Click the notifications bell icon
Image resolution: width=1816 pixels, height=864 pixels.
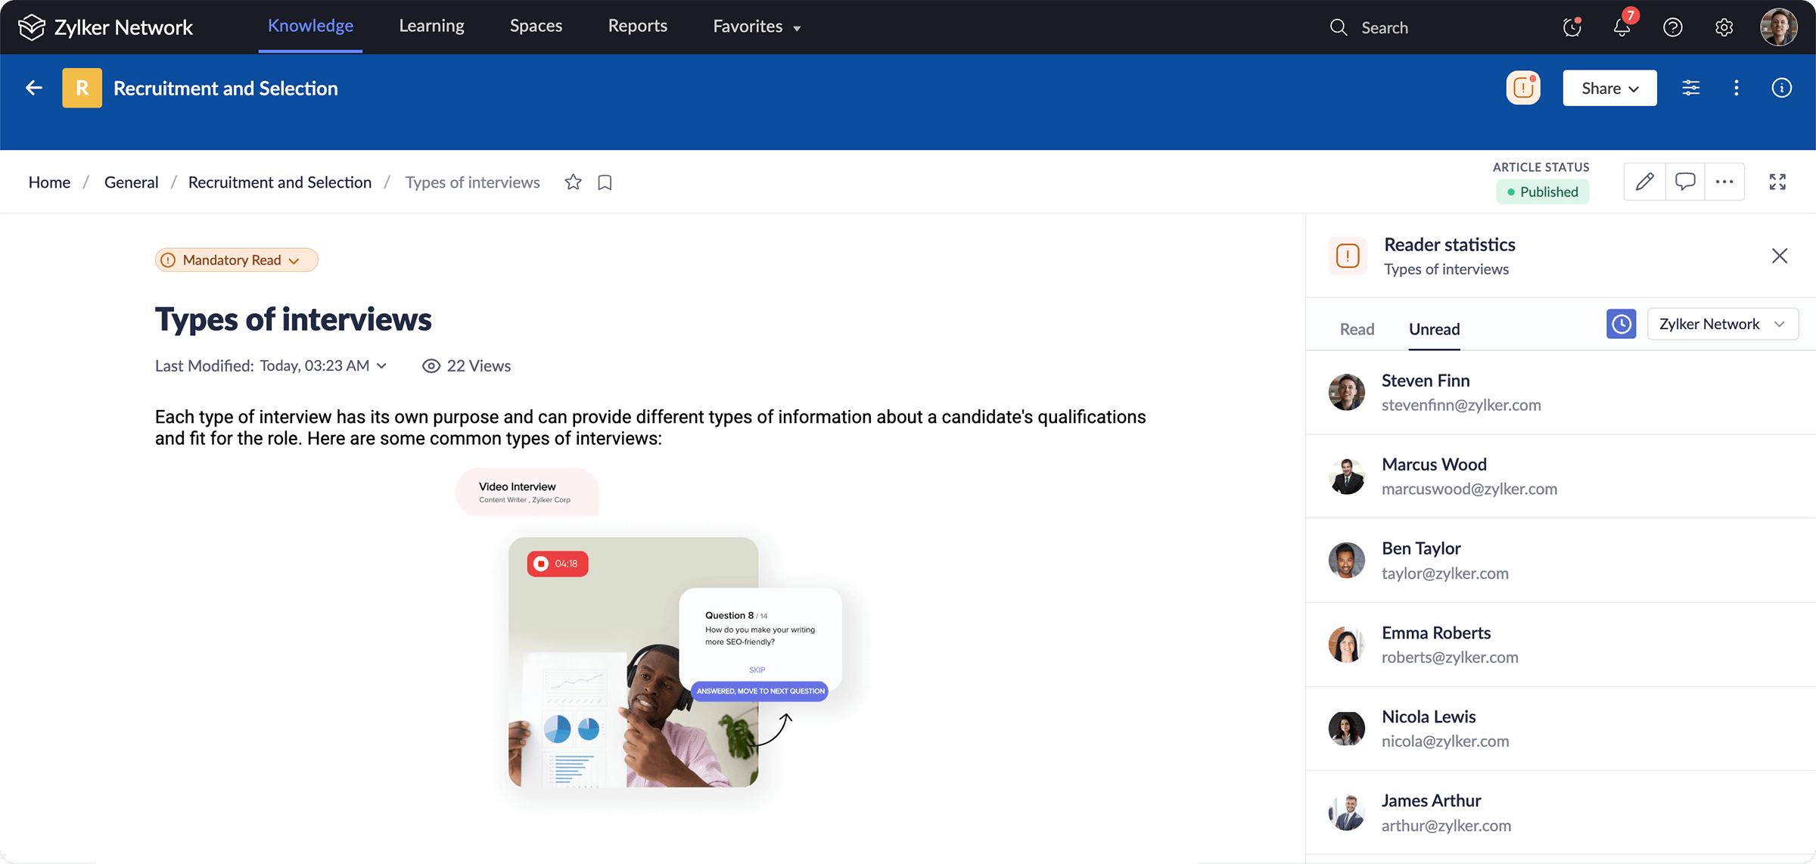1622,28
